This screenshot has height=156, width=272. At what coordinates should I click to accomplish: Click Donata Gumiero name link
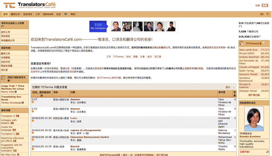(x=250, y=137)
